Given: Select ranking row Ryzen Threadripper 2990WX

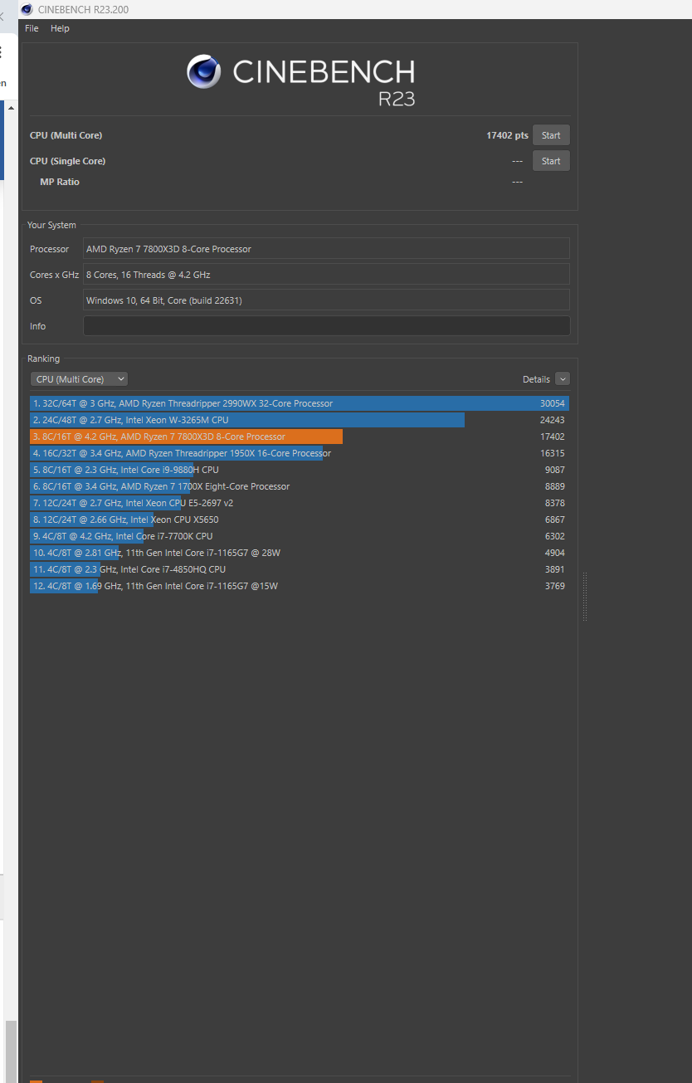Looking at the screenshot, I should pyautogui.click(x=300, y=403).
